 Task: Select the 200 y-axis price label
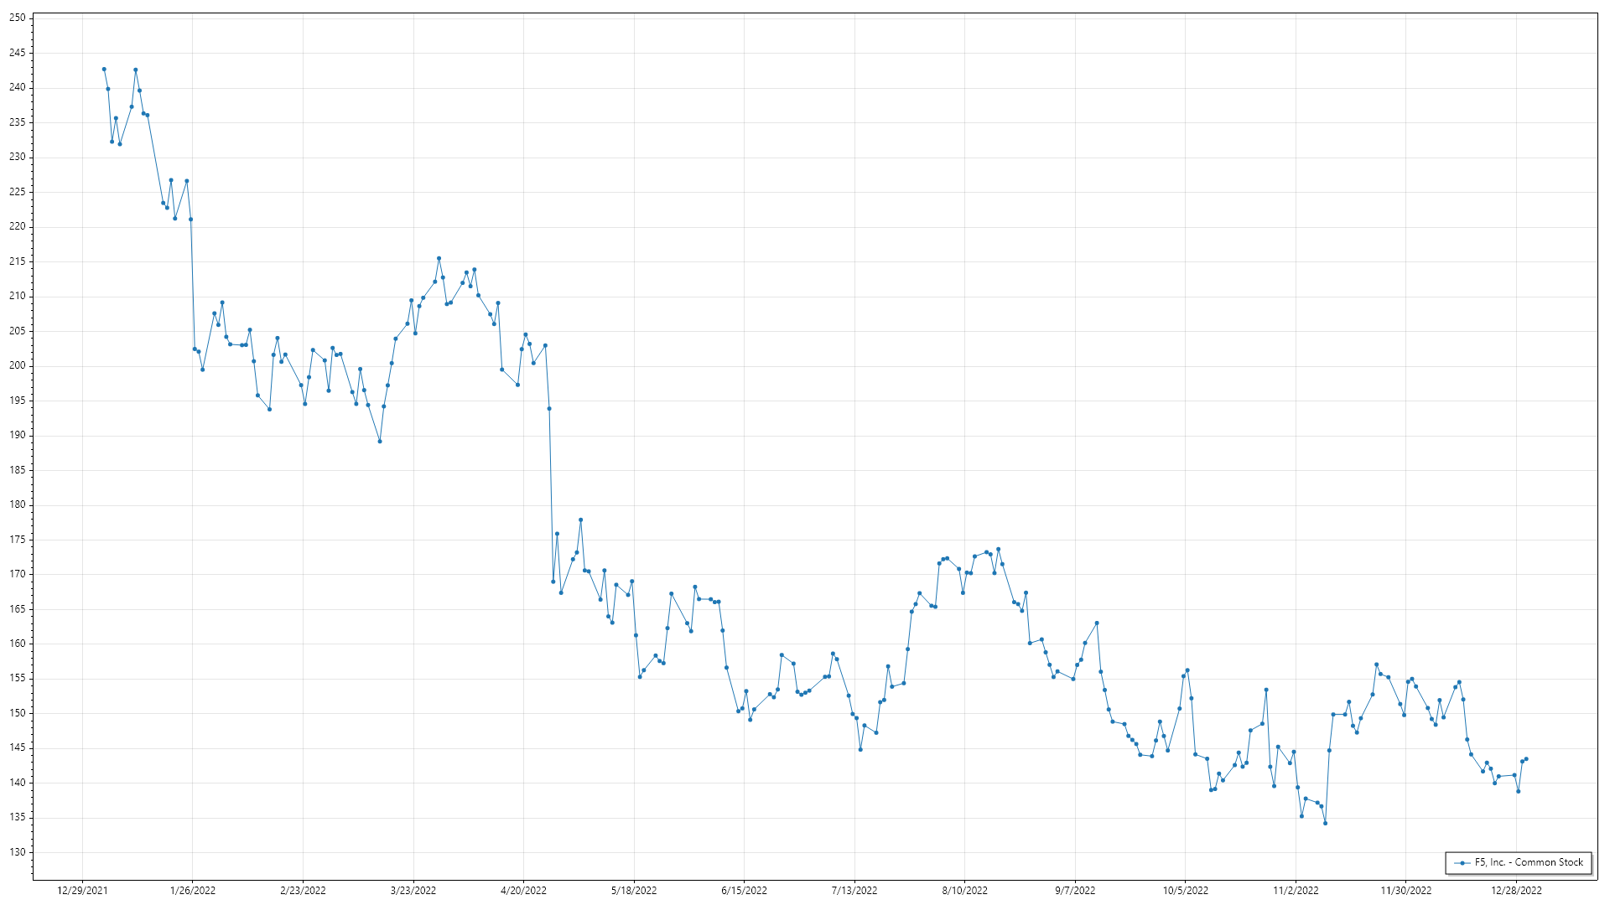point(17,365)
